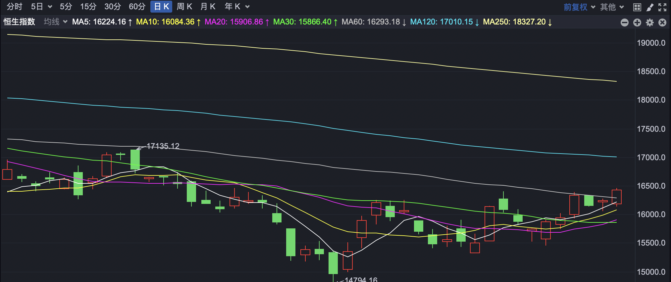Expand the 年K dropdown arrow
This screenshot has width=671, height=282.
(247, 7)
